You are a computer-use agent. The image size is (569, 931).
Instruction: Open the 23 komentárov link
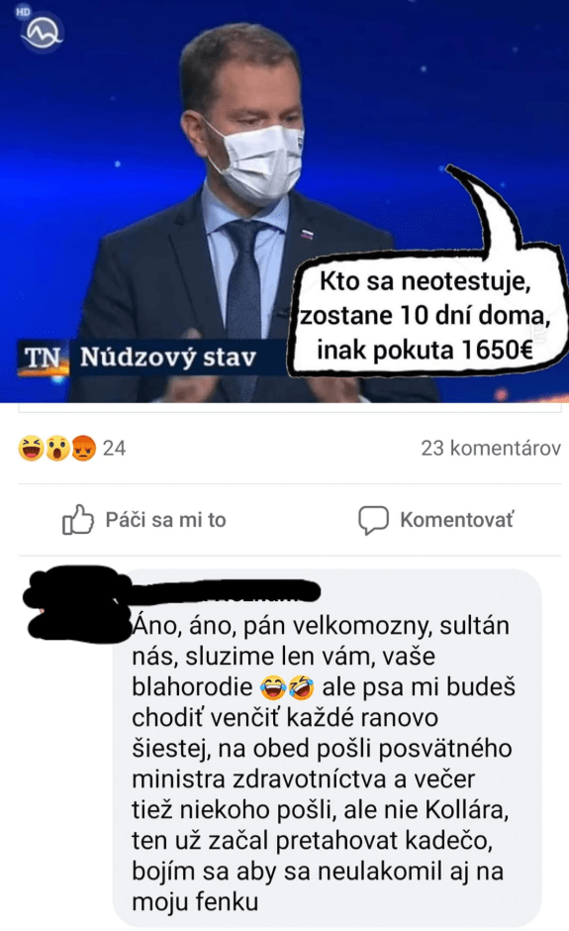click(x=491, y=449)
